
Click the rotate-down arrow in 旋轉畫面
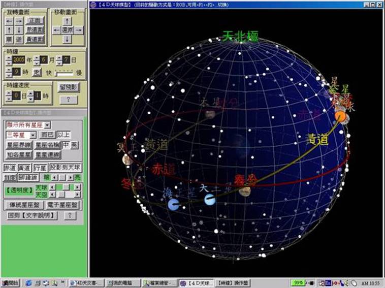[x=18, y=30]
